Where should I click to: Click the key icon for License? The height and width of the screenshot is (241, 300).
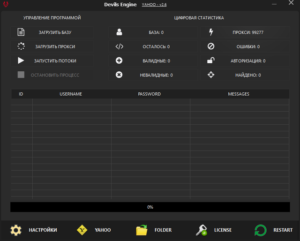[202, 230]
